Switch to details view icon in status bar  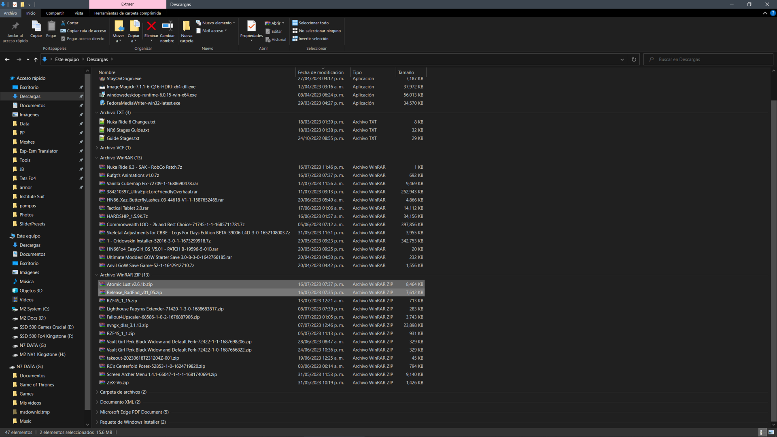pos(762,432)
